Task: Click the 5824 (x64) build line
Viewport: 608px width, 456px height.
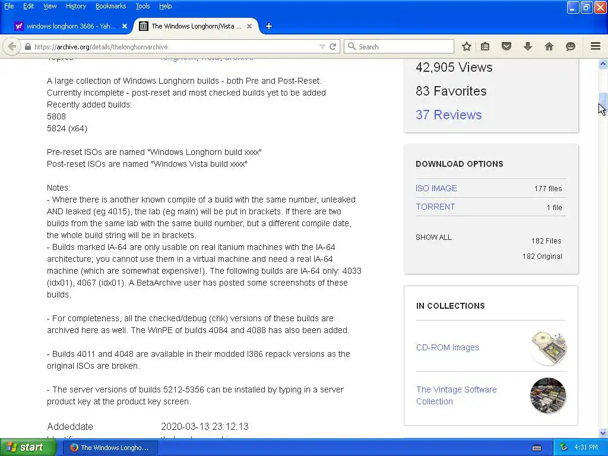Action: [67, 128]
